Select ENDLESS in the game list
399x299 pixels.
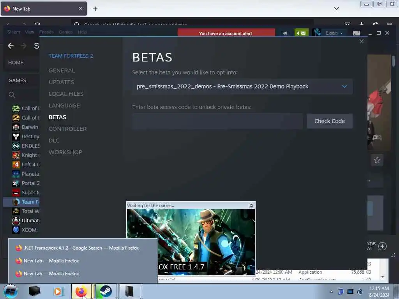pos(26,146)
